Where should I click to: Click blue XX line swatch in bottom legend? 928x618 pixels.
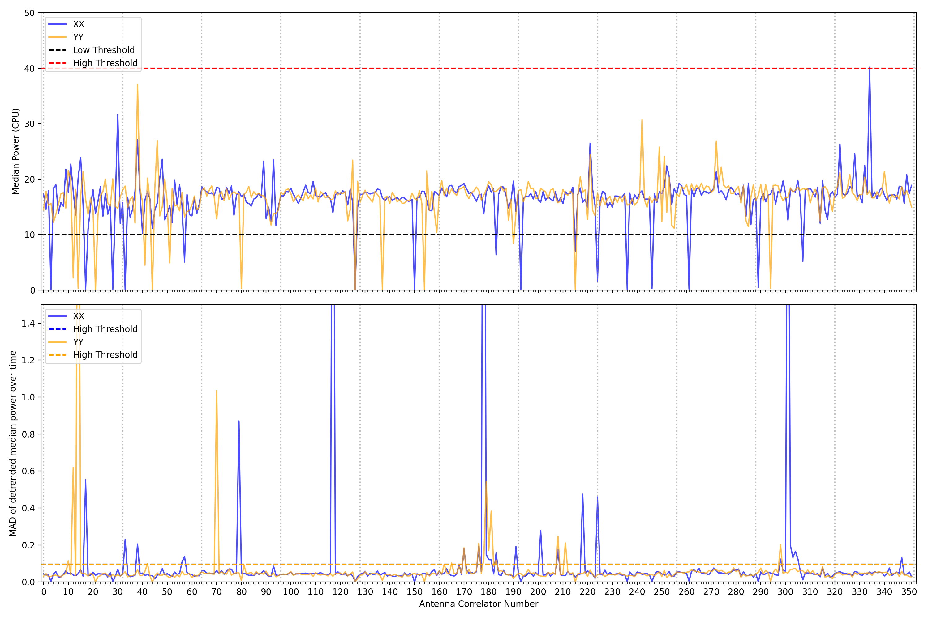(57, 316)
